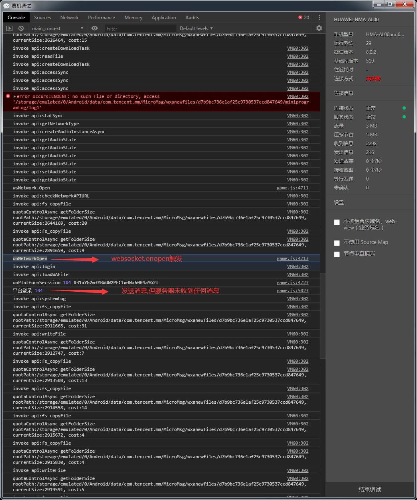
Task: Select the onNetworkOpen log row
Action: (x=162, y=258)
